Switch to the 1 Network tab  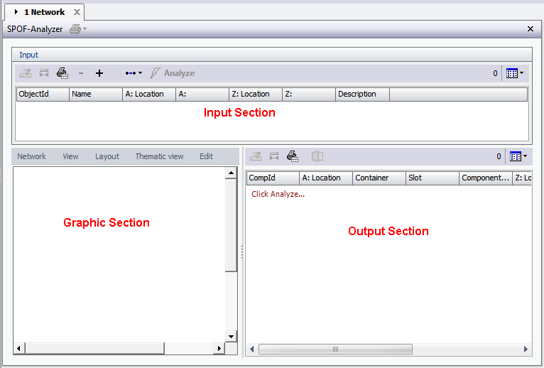pyautogui.click(x=45, y=12)
